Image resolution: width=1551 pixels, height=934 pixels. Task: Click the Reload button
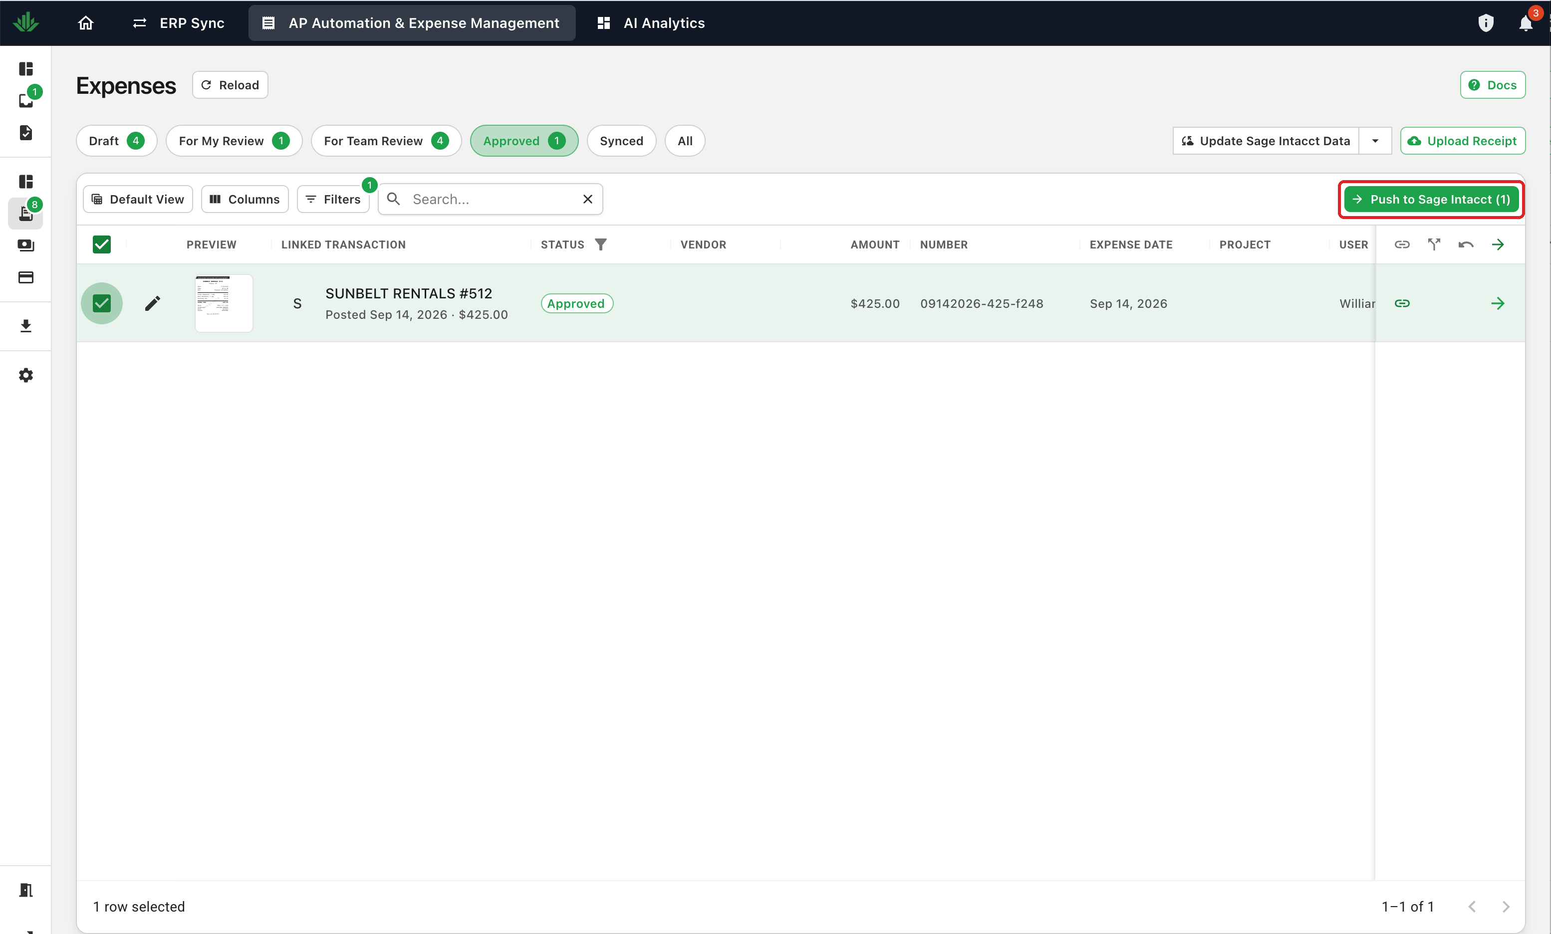point(230,85)
